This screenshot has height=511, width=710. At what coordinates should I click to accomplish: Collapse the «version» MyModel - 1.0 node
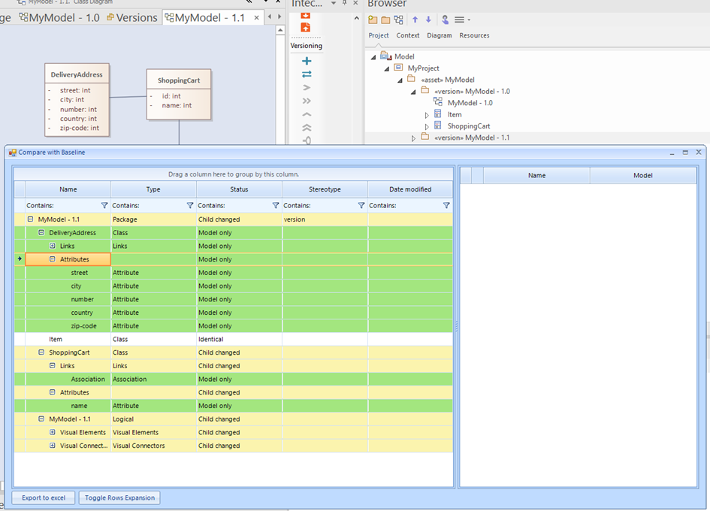pos(413,92)
